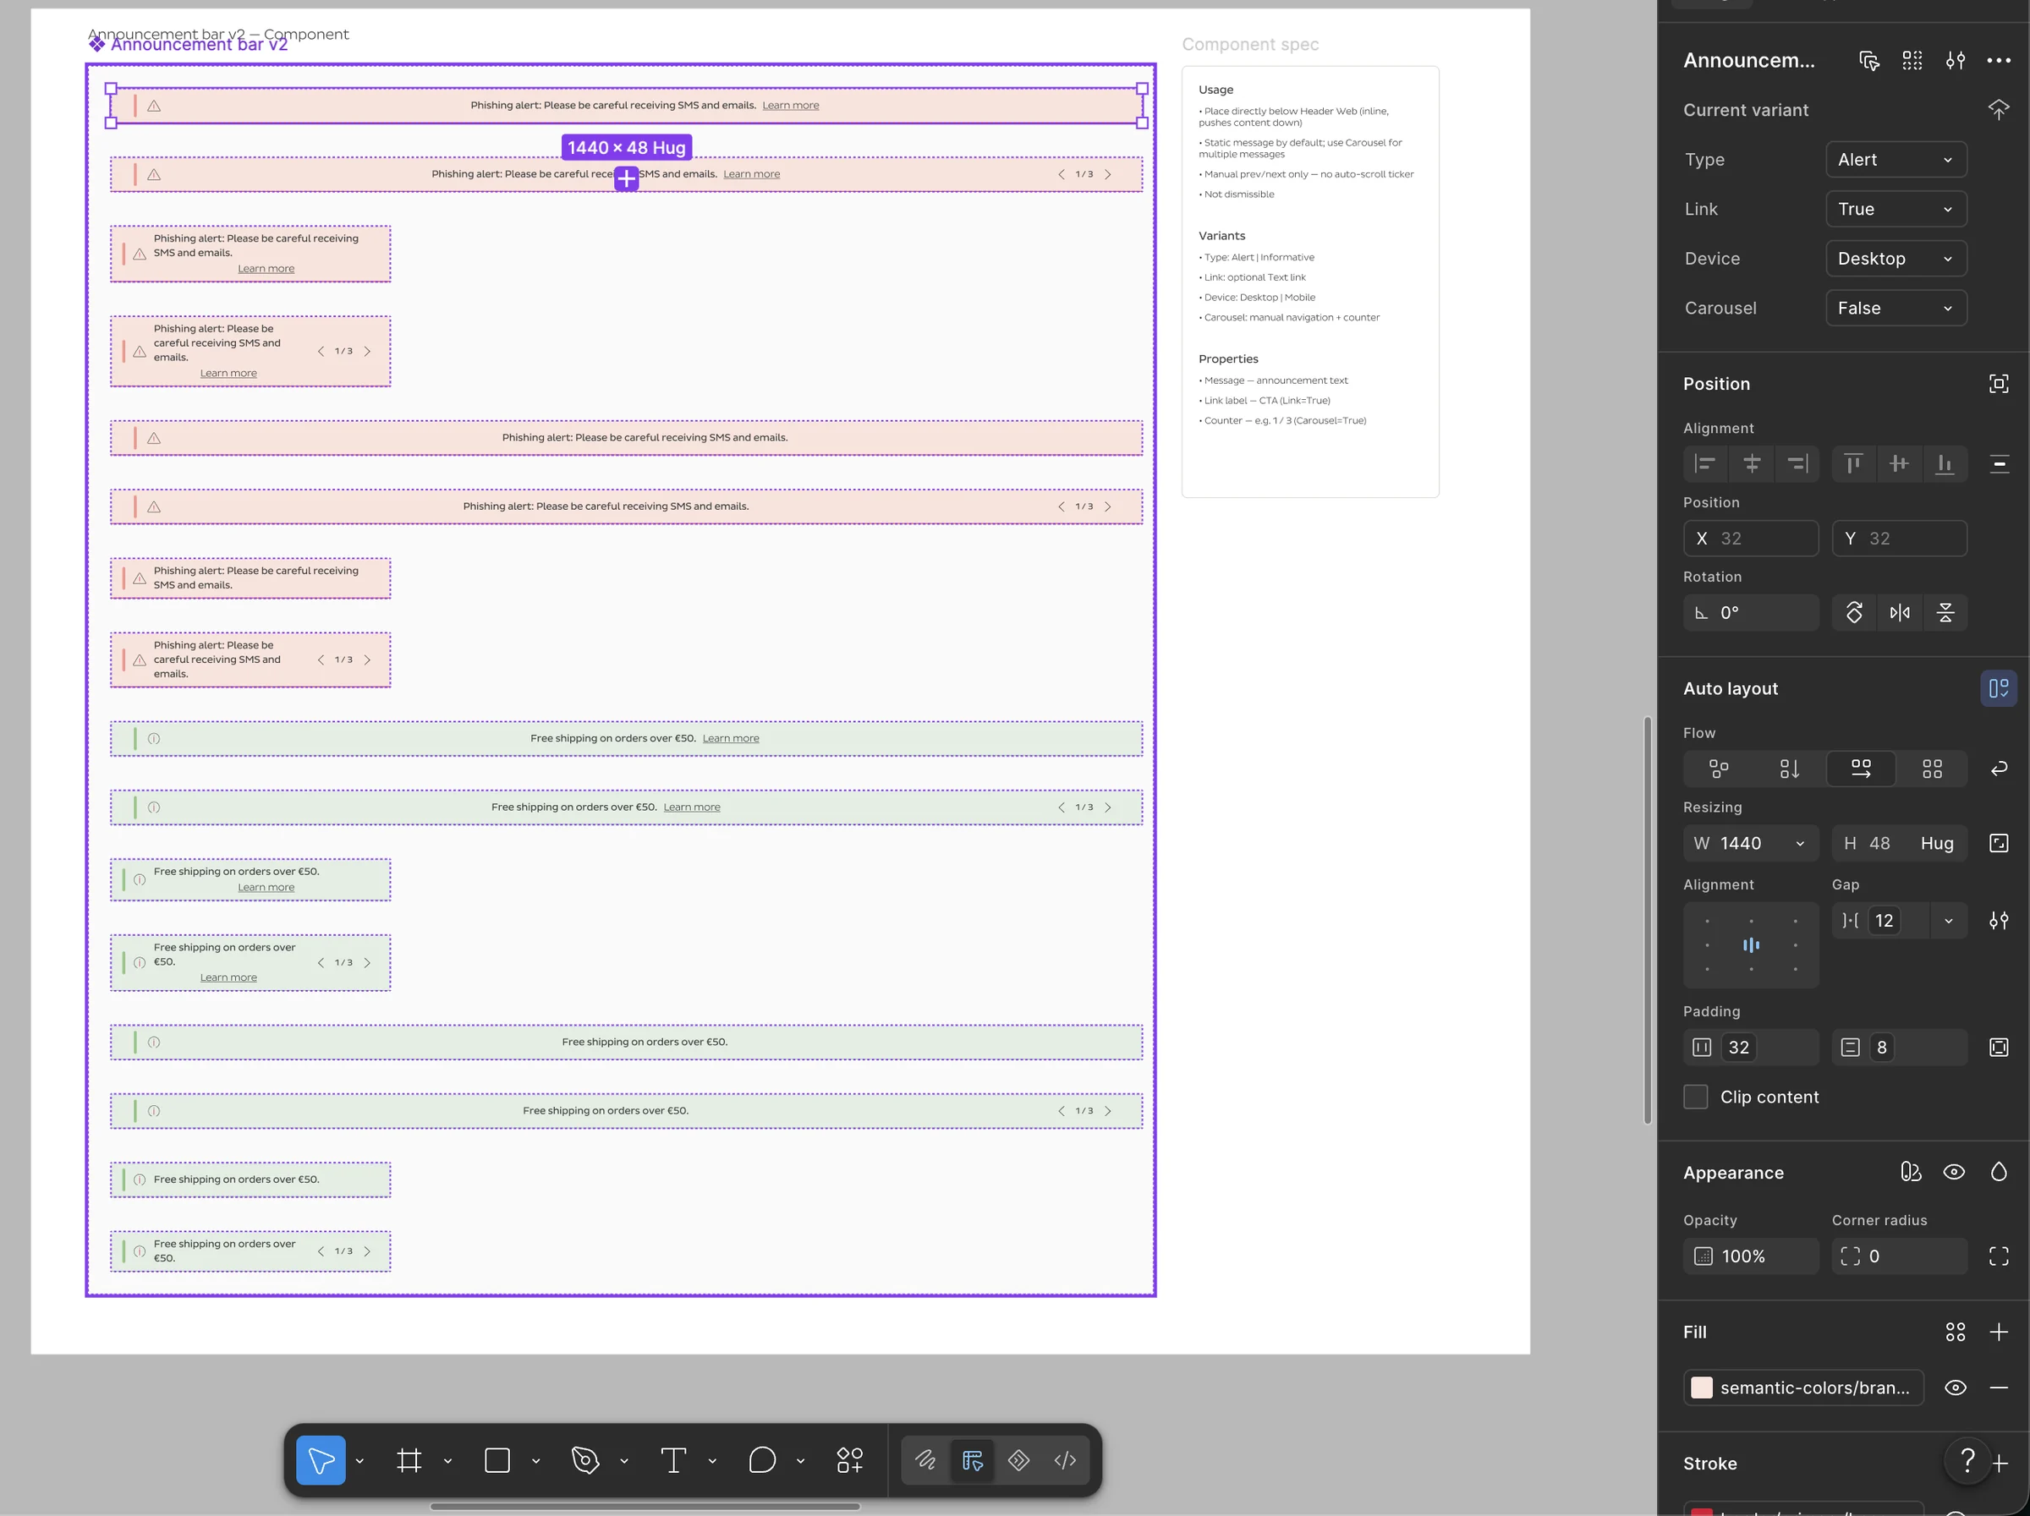
Task: Toggle the Clip content checkbox
Action: (1696, 1097)
